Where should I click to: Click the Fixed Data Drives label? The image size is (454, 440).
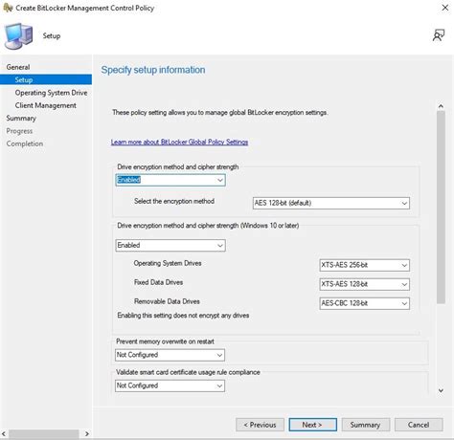pos(158,282)
